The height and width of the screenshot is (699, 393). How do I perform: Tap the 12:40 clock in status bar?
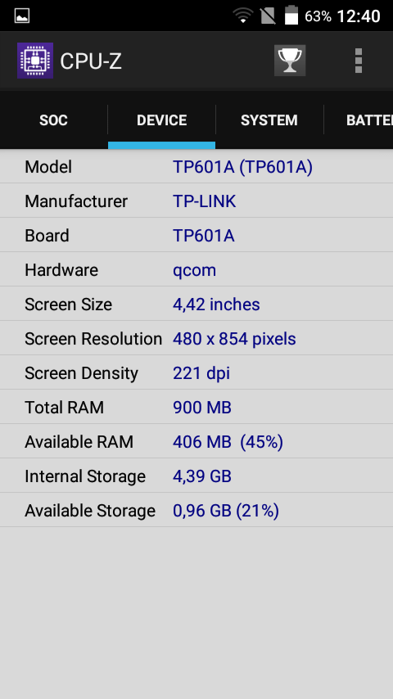(359, 16)
